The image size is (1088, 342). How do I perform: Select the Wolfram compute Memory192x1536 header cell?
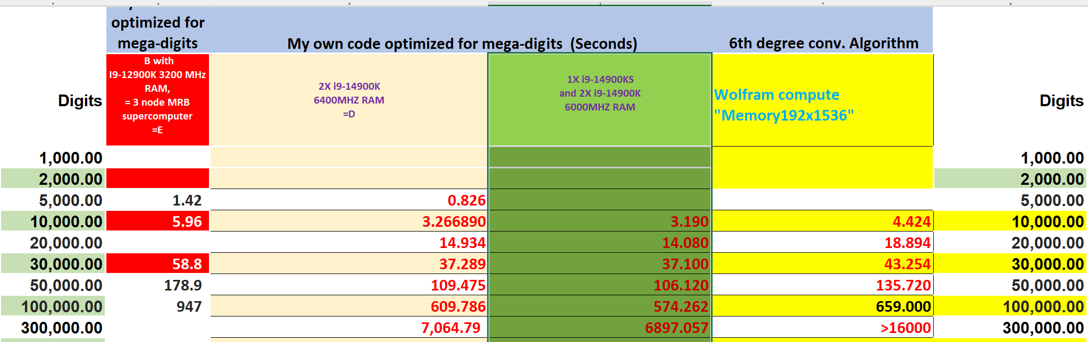(823, 100)
